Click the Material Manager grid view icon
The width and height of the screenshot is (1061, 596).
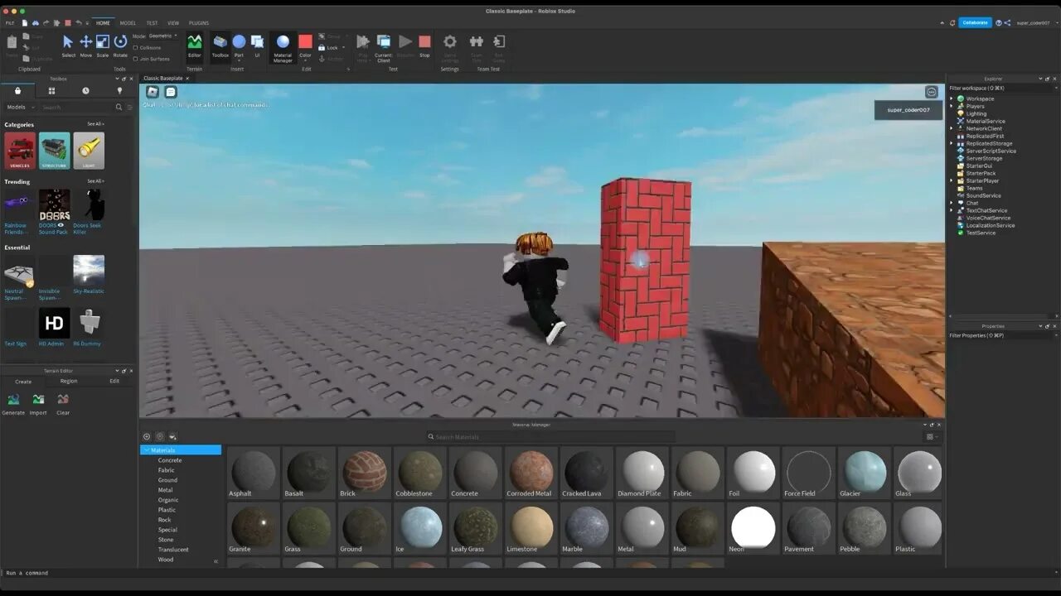931,436
